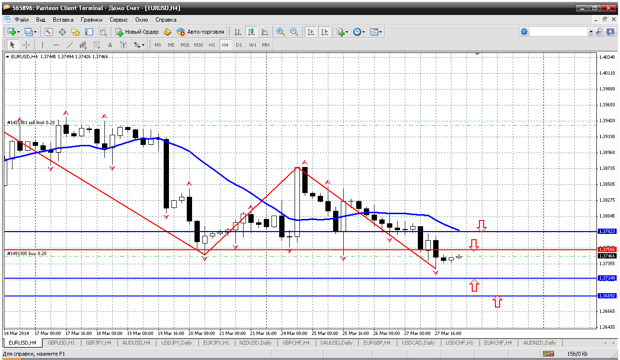Click the Новый Ордер button
Image resolution: width=620 pixels, height=360 pixels.
pos(137,32)
